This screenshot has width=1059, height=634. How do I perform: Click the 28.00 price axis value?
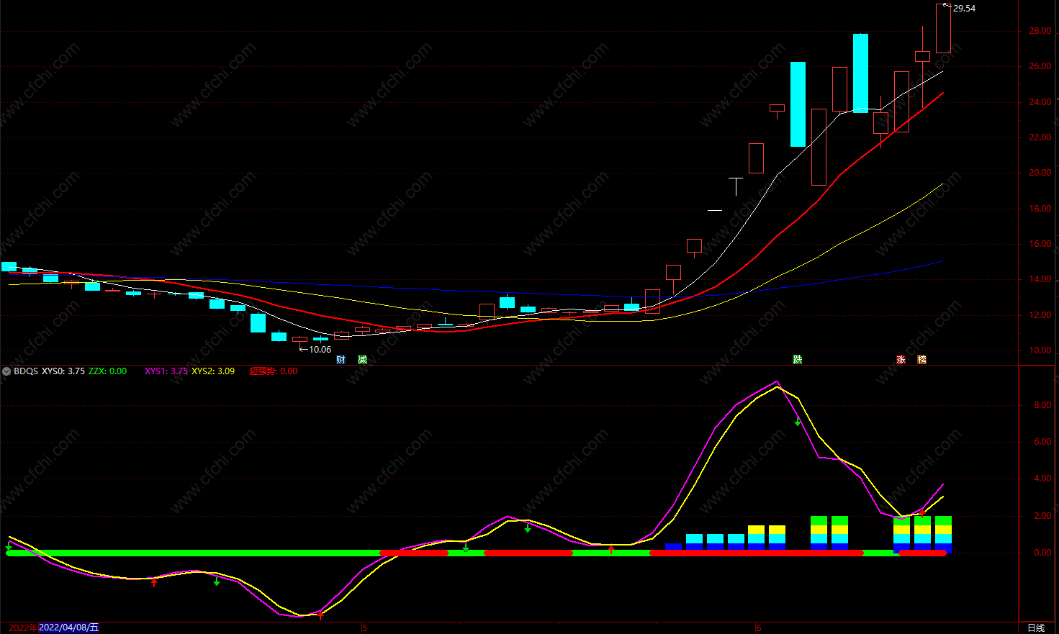pos(1040,31)
